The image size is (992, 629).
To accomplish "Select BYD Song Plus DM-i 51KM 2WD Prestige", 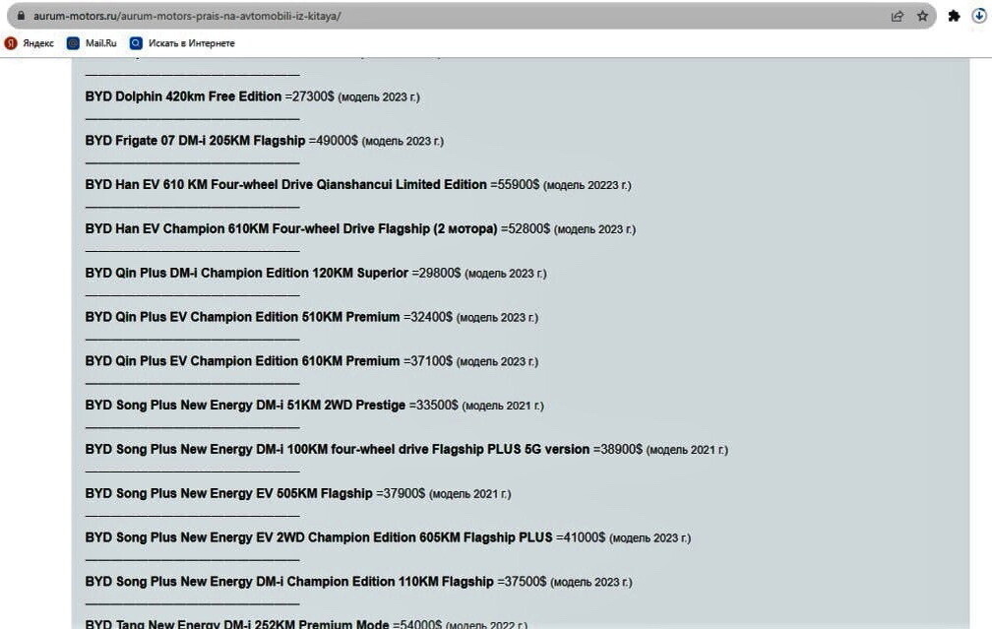I will coord(245,405).
